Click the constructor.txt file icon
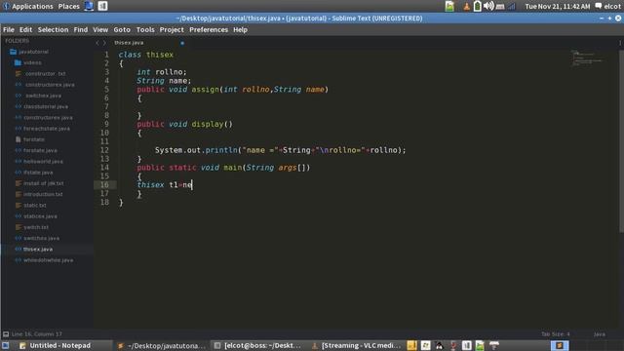 [x=19, y=74]
